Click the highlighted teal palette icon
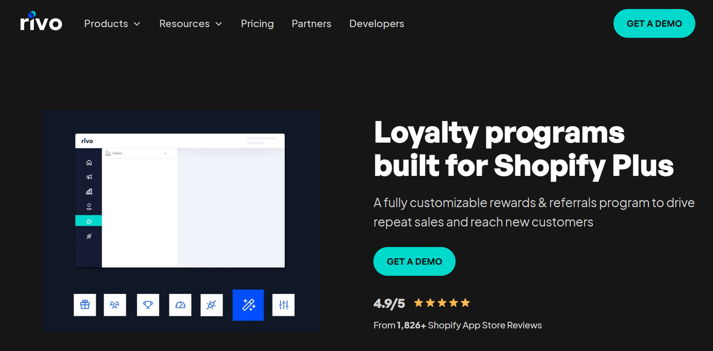The height and width of the screenshot is (351, 713). coord(89,220)
